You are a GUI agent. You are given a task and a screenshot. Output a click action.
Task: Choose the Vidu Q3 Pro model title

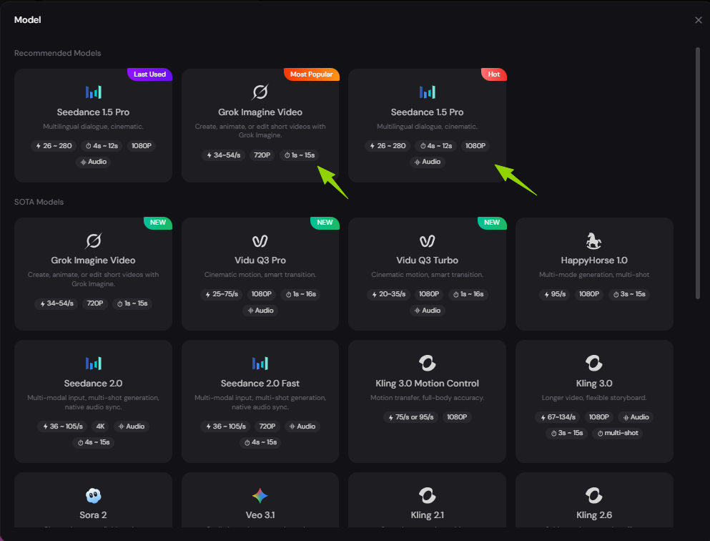[260, 260]
